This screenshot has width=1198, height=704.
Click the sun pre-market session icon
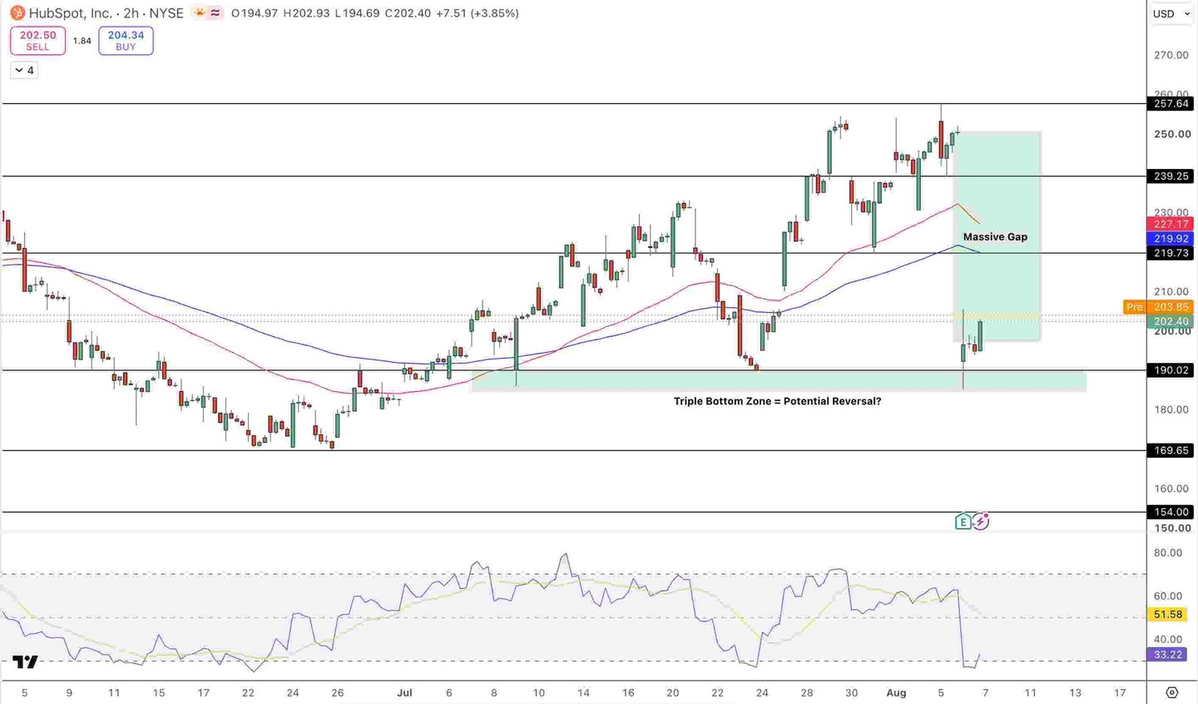click(200, 13)
